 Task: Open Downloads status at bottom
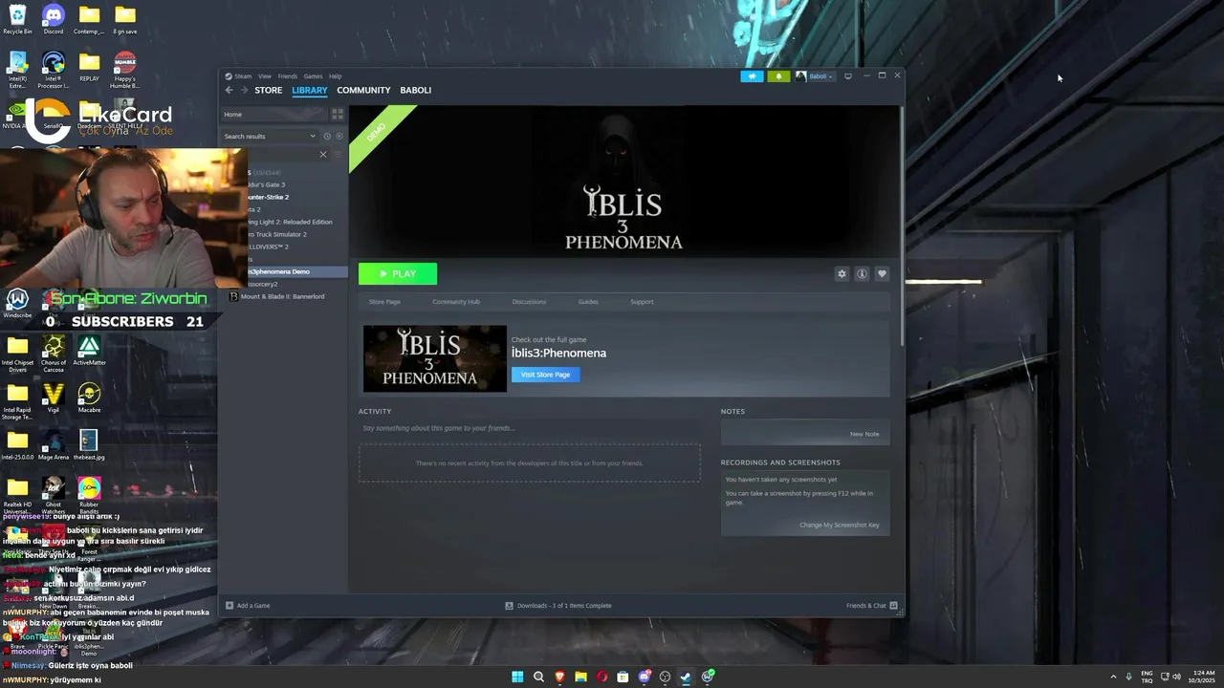tap(558, 605)
